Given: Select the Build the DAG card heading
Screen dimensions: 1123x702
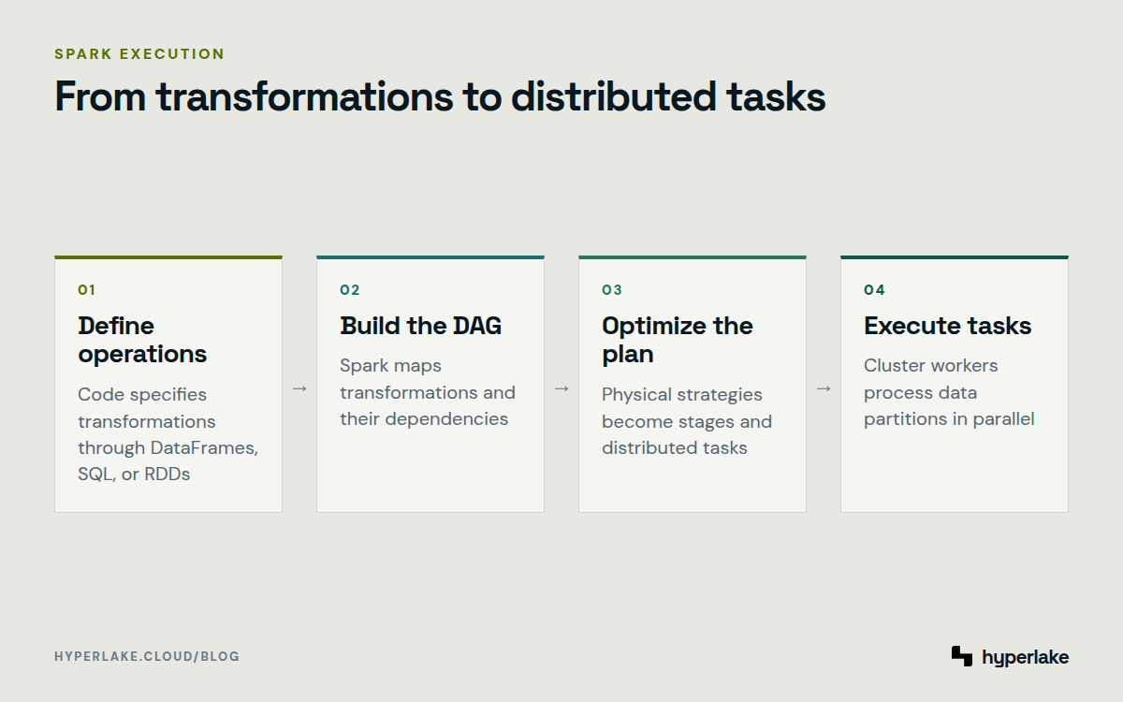Looking at the screenshot, I should [421, 326].
